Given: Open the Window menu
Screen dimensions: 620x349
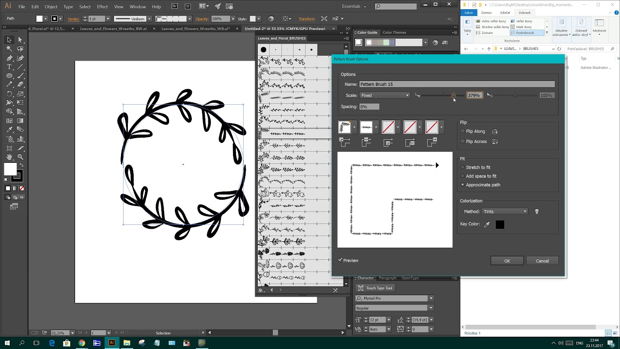Looking at the screenshot, I should (x=138, y=7).
